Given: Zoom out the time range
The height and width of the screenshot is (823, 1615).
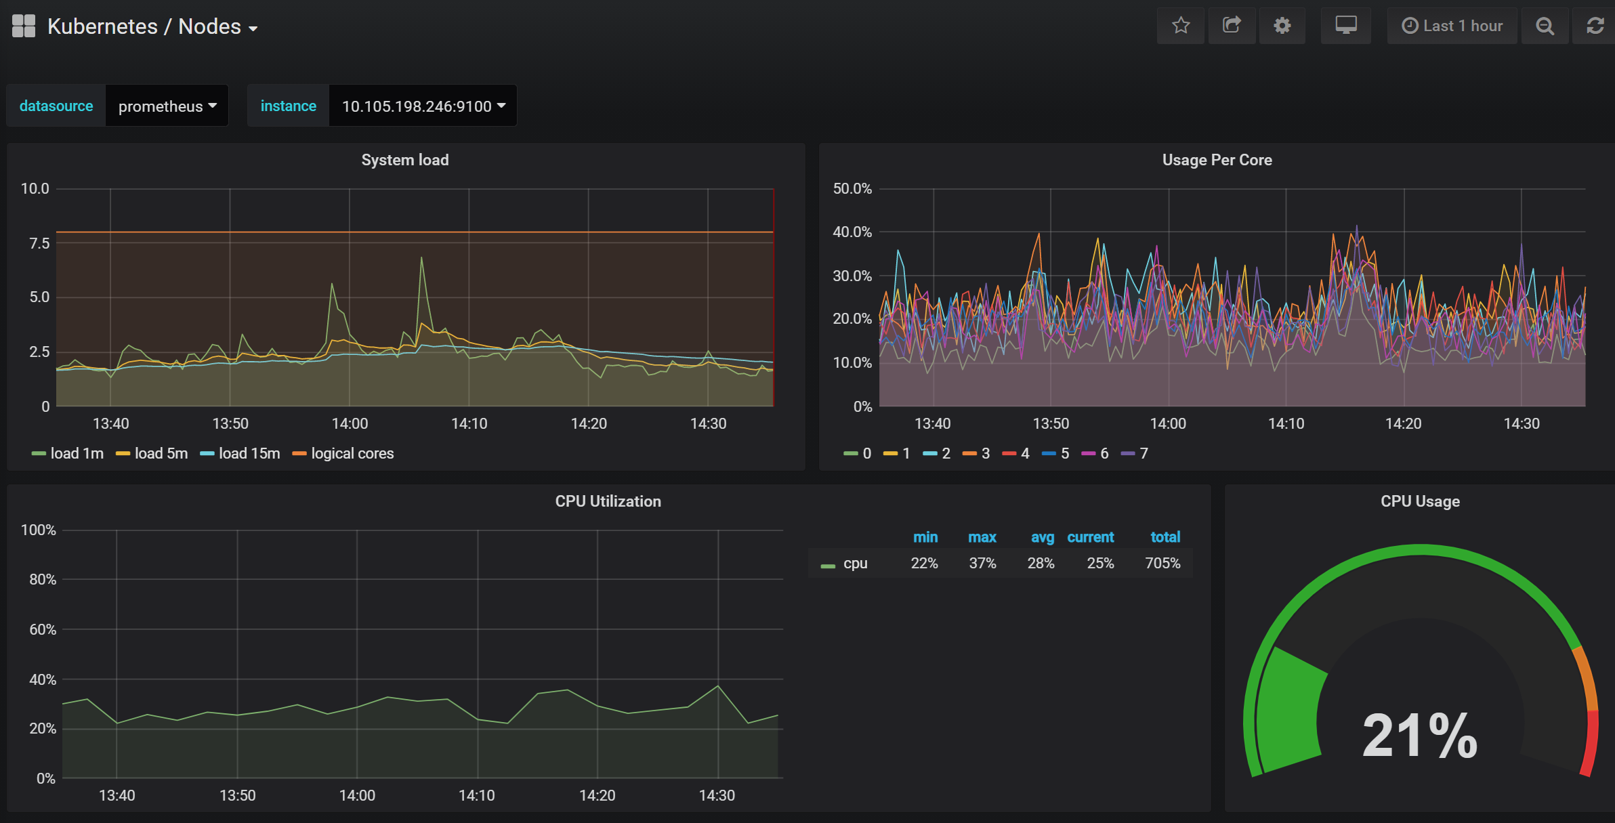Looking at the screenshot, I should 1545,26.
